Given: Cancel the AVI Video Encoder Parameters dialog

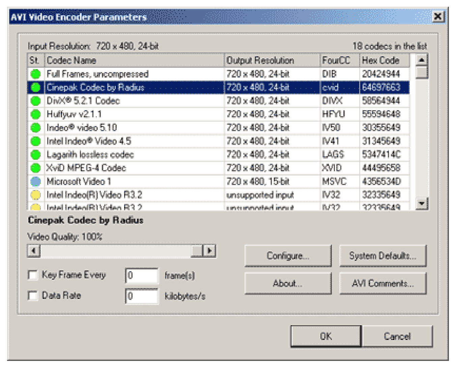Looking at the screenshot, I should pyautogui.click(x=397, y=336).
